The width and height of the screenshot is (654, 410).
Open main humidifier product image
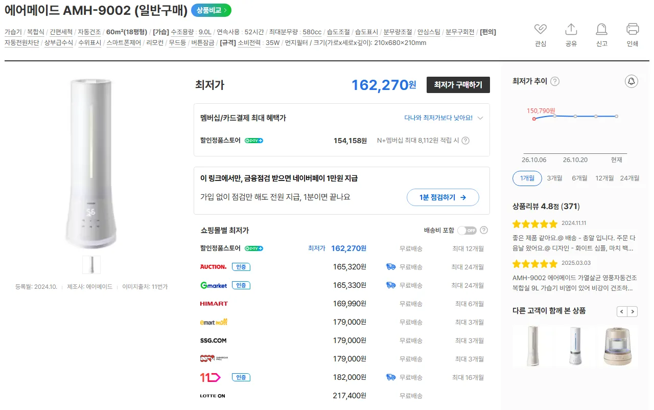[x=91, y=163]
